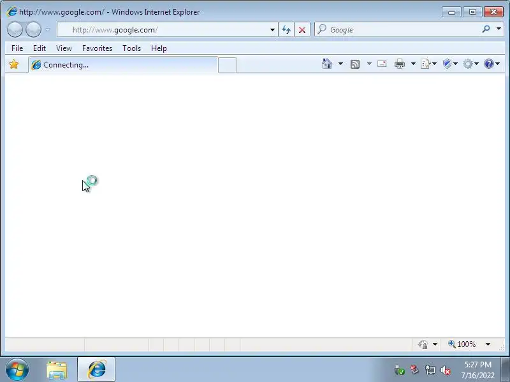Click the network tray icon
510x382 pixels.
[430, 370]
